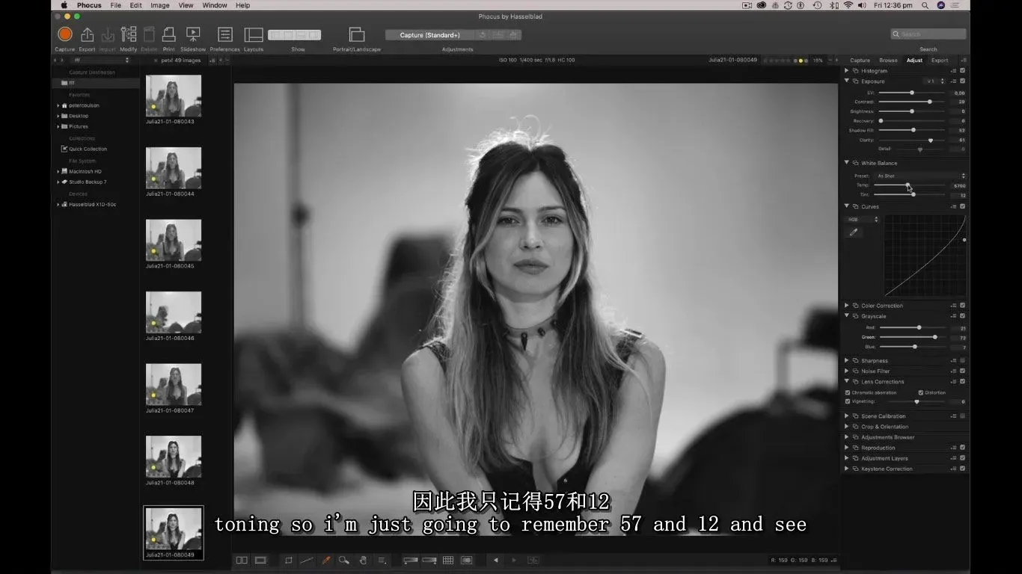Open the Image menu
This screenshot has height=574, width=1022.
pyautogui.click(x=160, y=5)
